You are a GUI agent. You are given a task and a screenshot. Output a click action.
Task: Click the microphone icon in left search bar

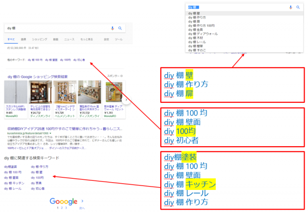click(113, 28)
